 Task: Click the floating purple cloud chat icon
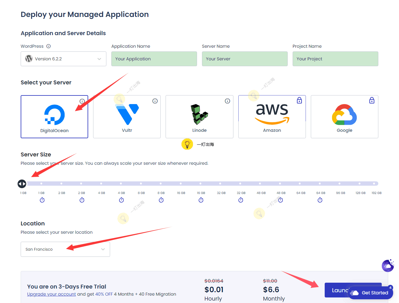pos(388,266)
